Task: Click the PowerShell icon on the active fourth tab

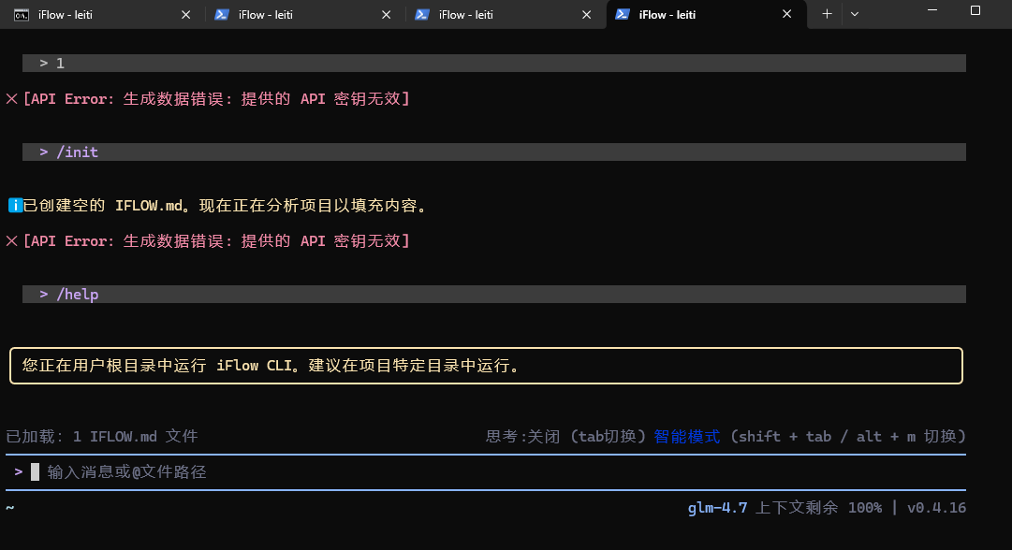Action: tap(623, 15)
